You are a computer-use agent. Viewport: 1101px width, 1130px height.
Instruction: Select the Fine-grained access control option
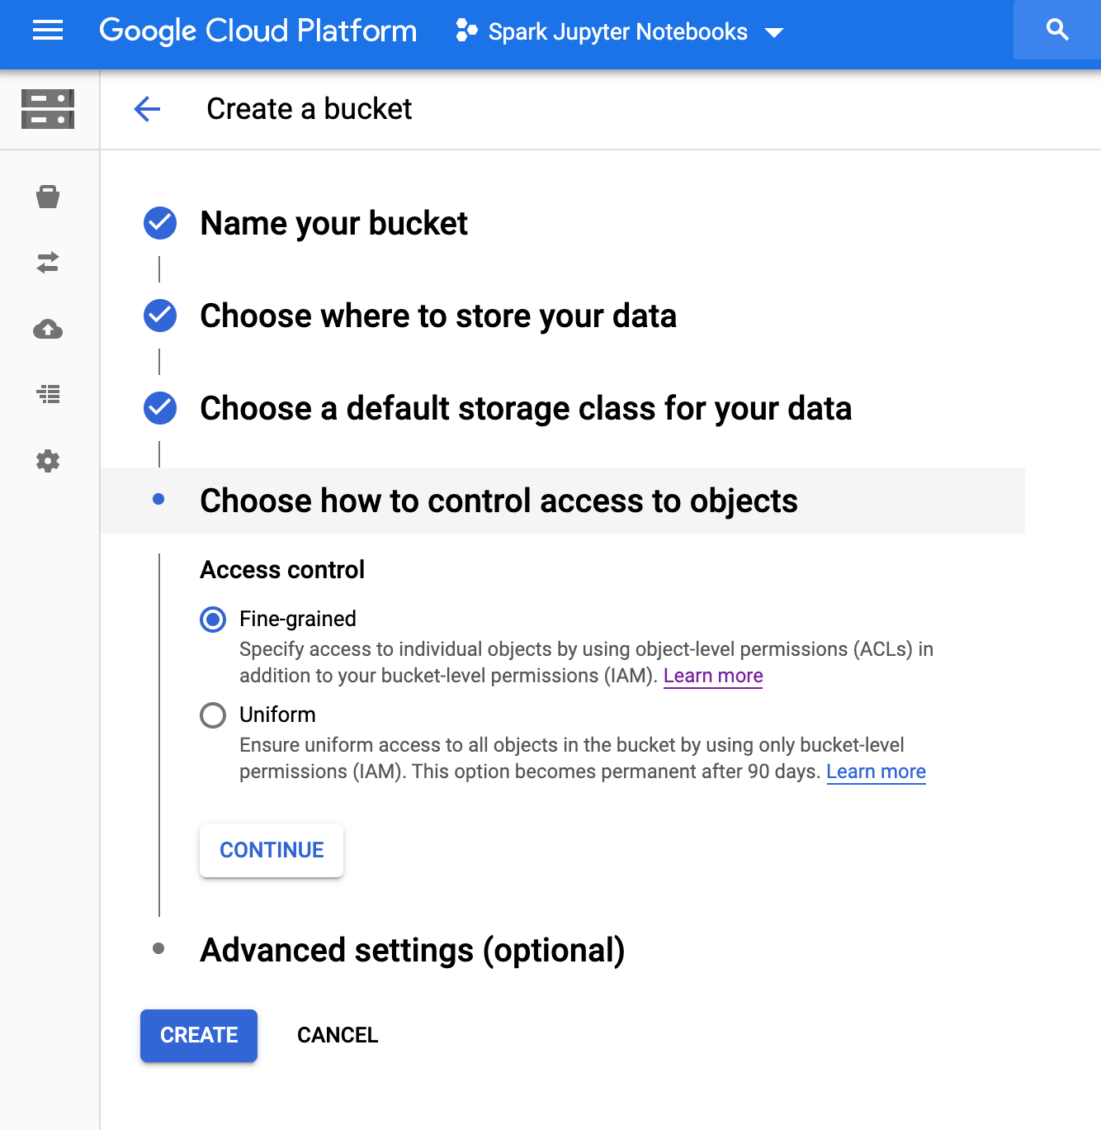click(x=213, y=620)
